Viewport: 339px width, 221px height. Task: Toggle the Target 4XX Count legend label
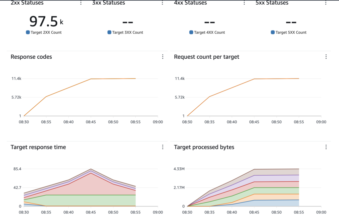(x=209, y=32)
